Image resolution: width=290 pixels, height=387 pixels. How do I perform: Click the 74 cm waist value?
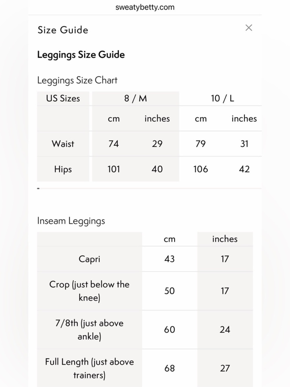[113, 144]
